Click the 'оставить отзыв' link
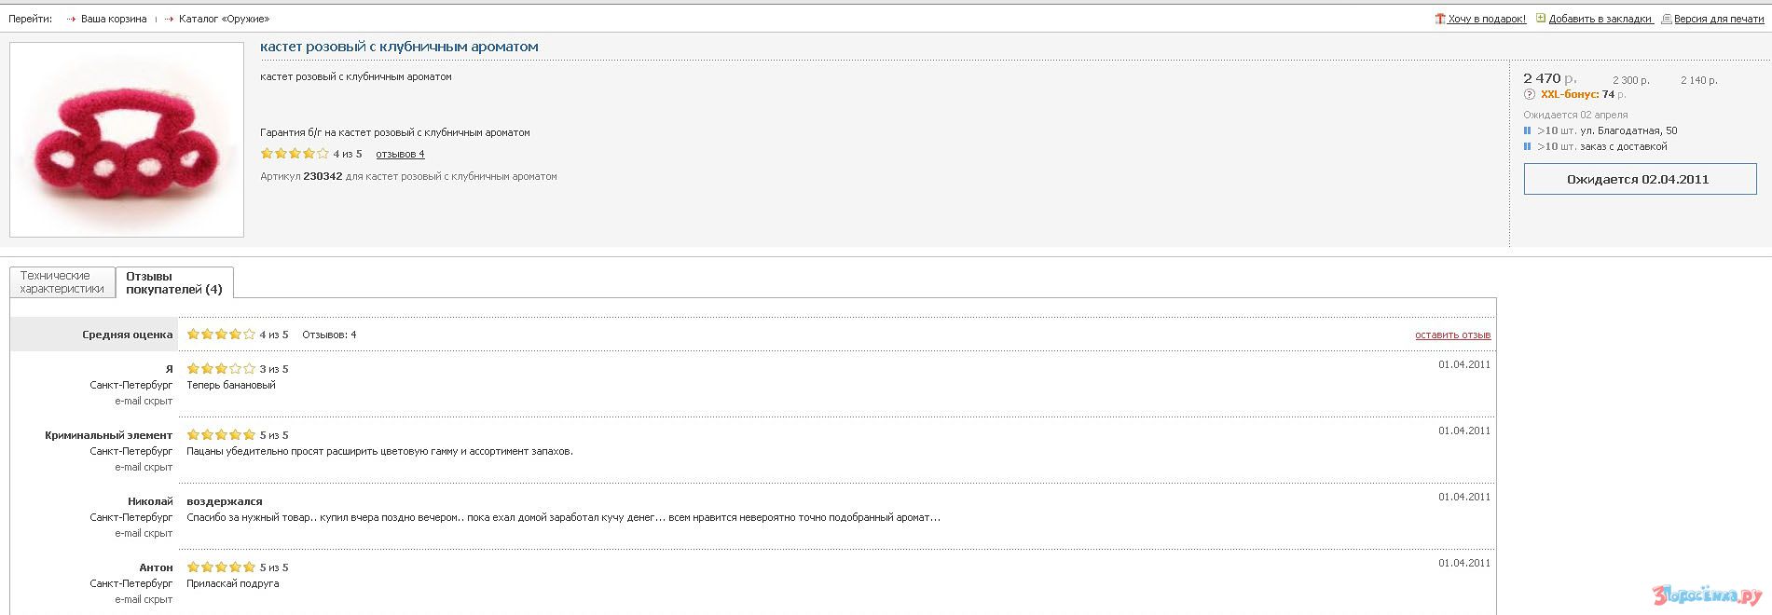Image resolution: width=1772 pixels, height=615 pixels. [1452, 335]
